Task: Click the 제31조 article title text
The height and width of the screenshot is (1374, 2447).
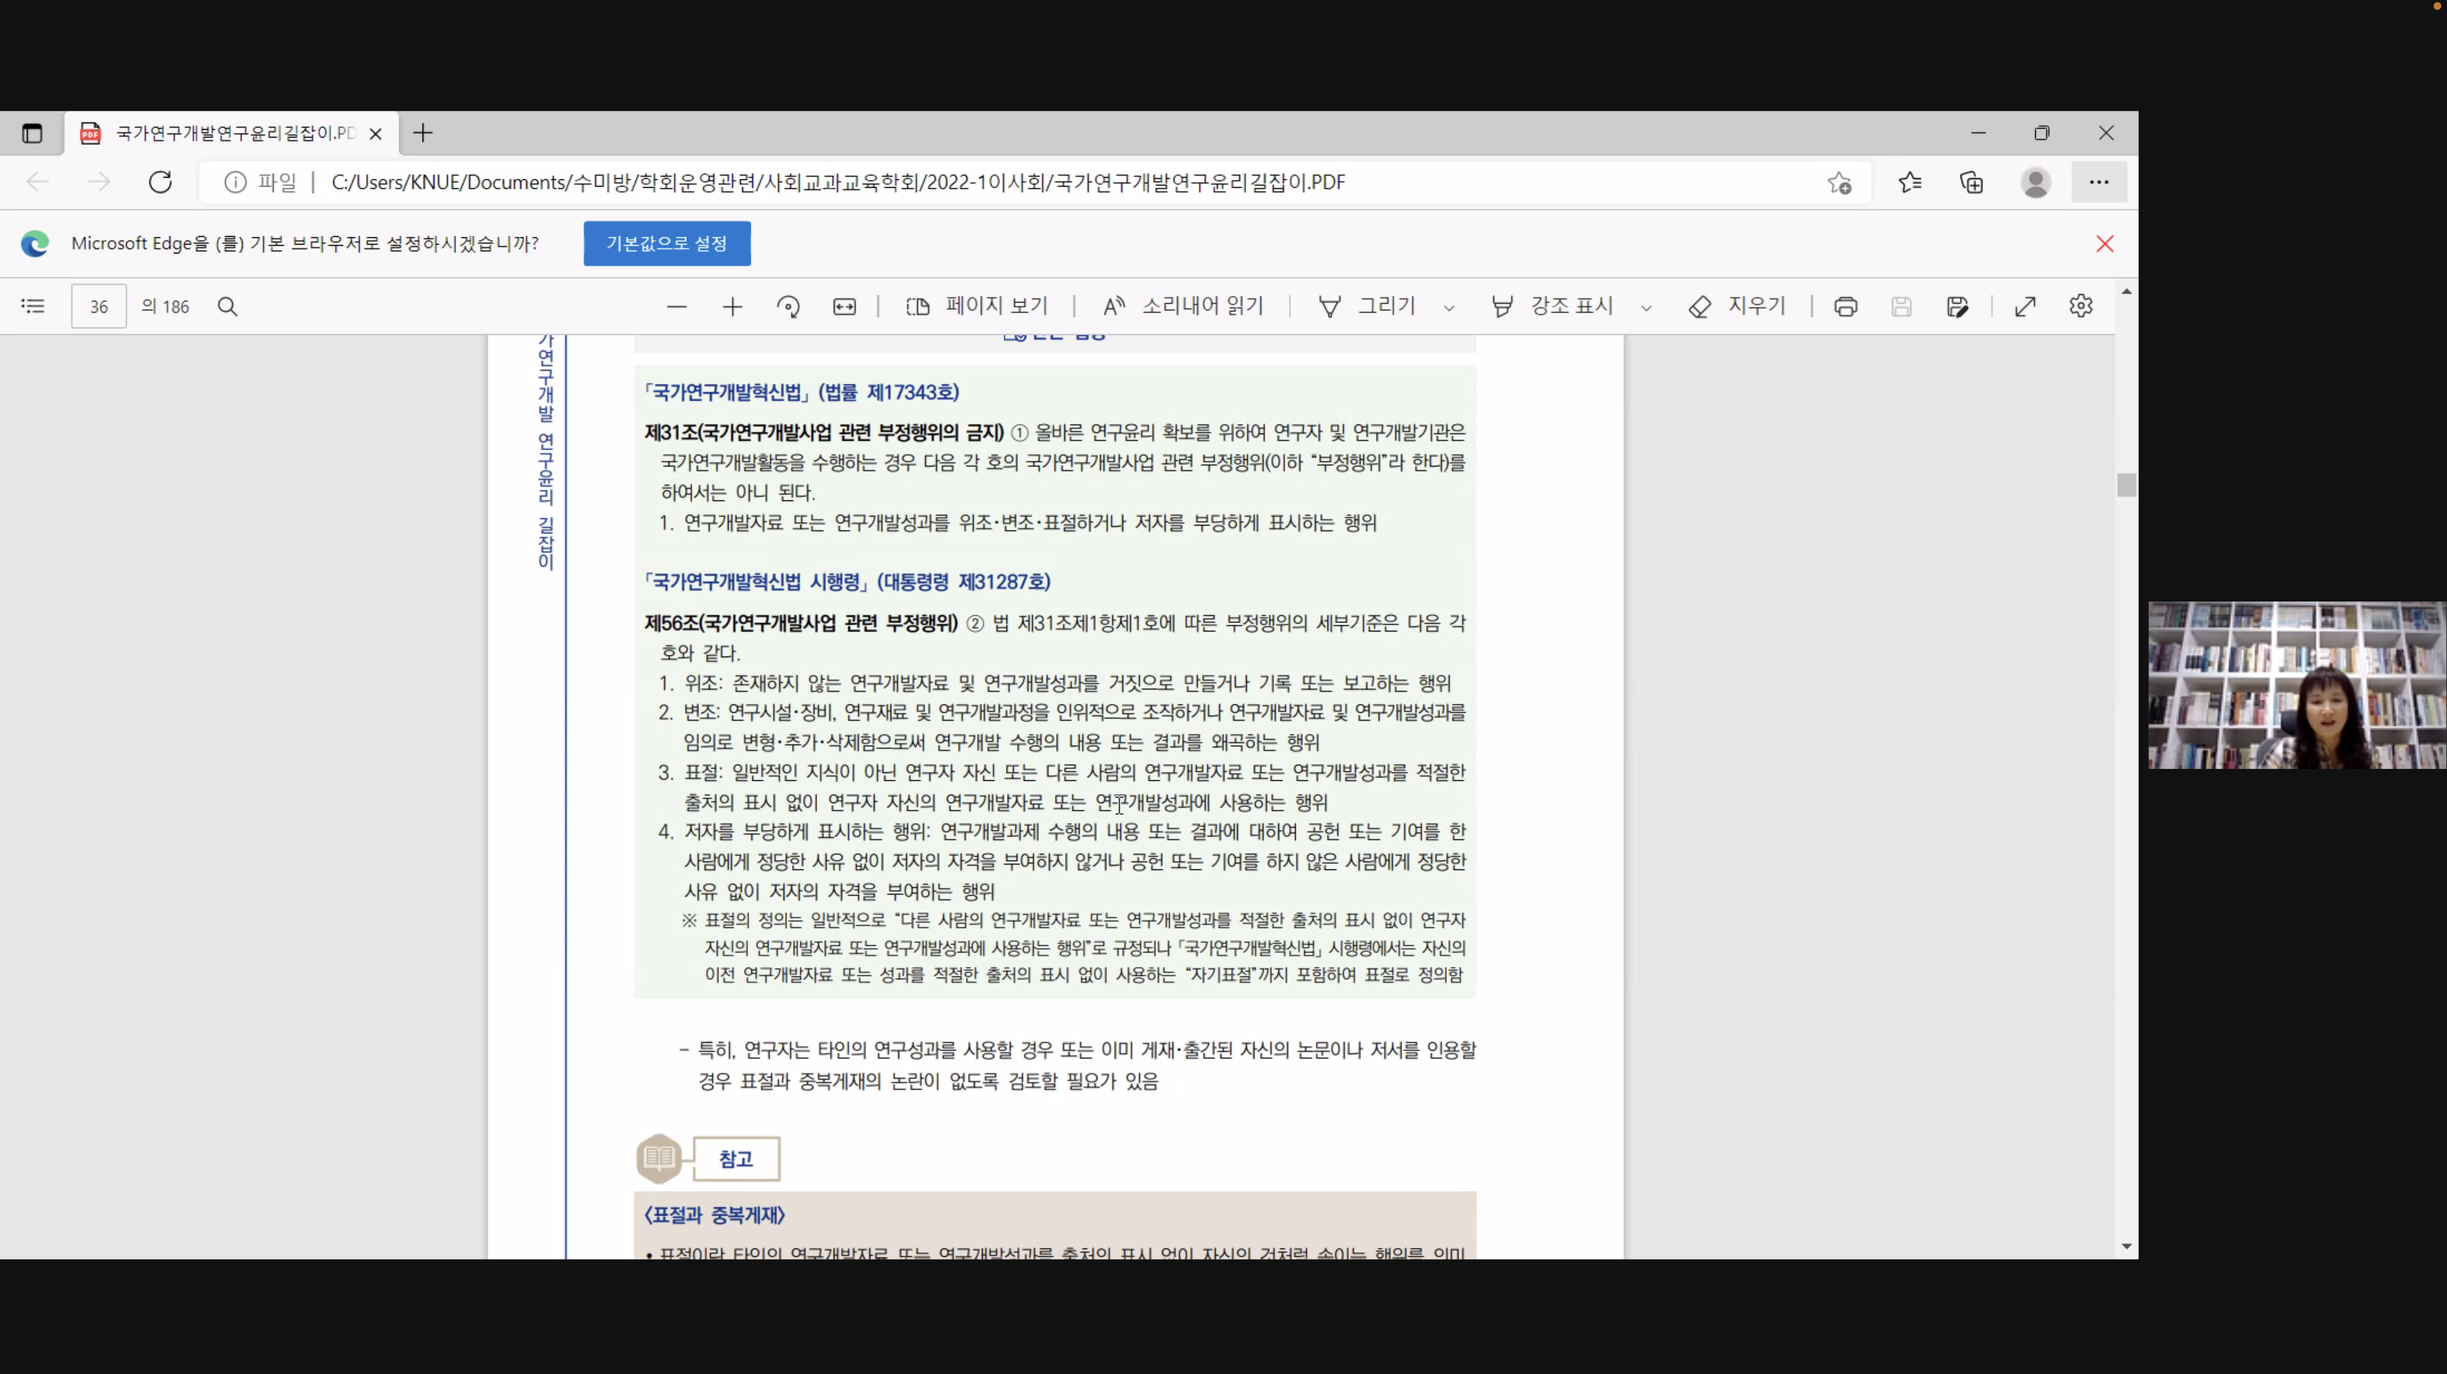Action: 824,432
